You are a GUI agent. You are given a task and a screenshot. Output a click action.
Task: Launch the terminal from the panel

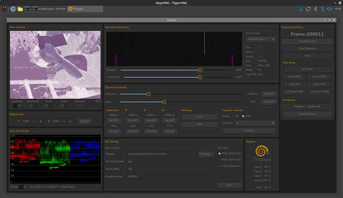(27, 9)
